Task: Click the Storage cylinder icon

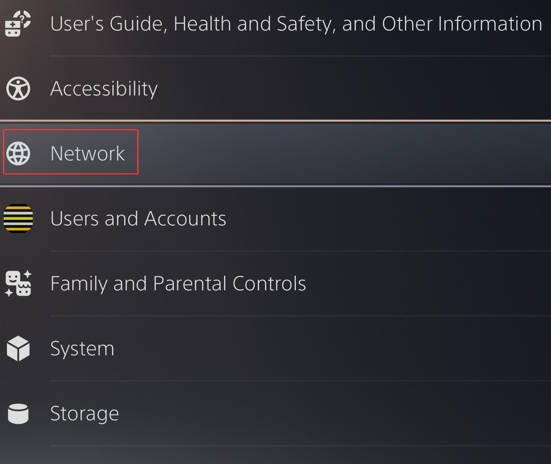Action: click(18, 413)
